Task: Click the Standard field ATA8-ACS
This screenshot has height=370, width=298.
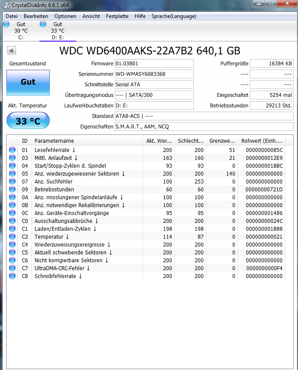Action: (204, 116)
